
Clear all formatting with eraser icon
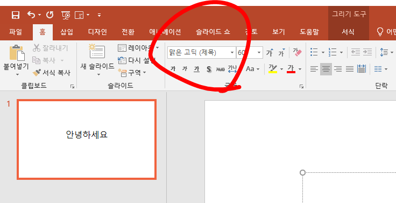(x=297, y=53)
